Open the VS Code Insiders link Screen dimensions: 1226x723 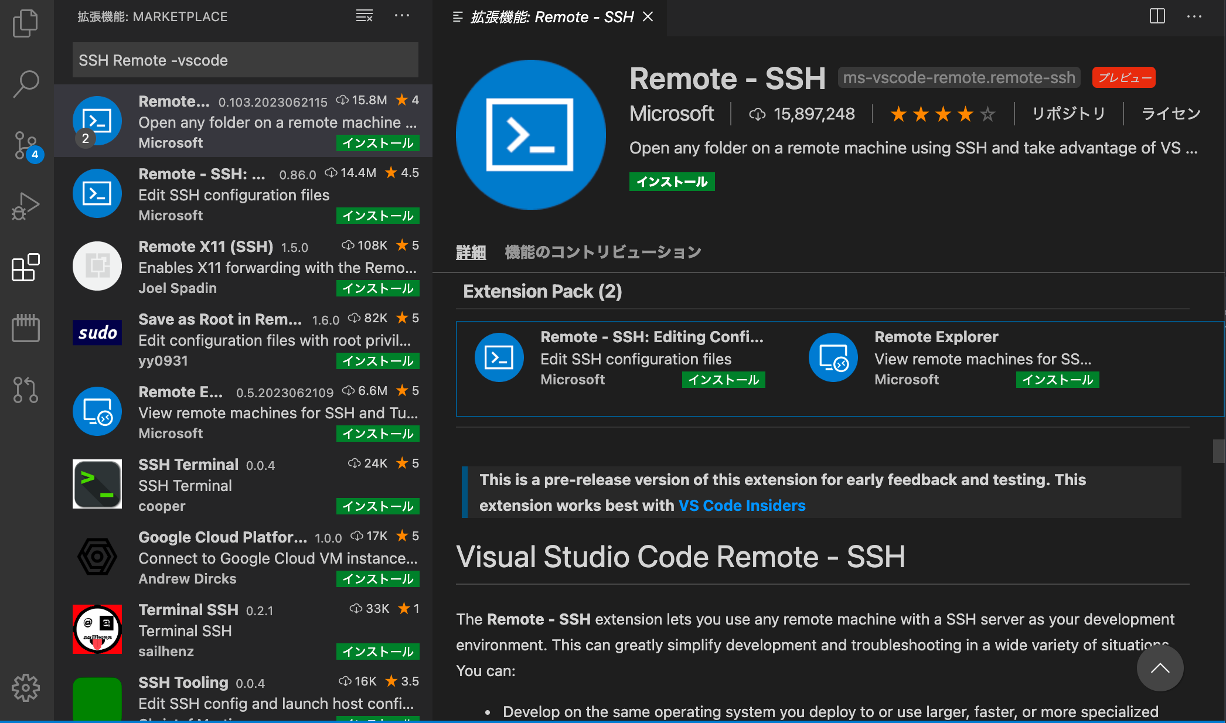pos(742,506)
